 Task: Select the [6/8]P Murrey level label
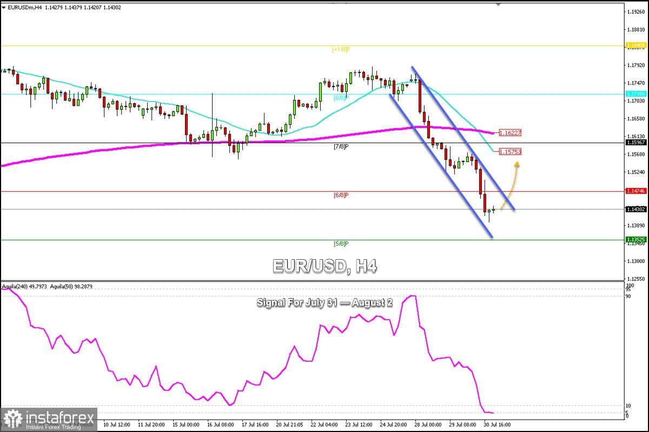341,194
